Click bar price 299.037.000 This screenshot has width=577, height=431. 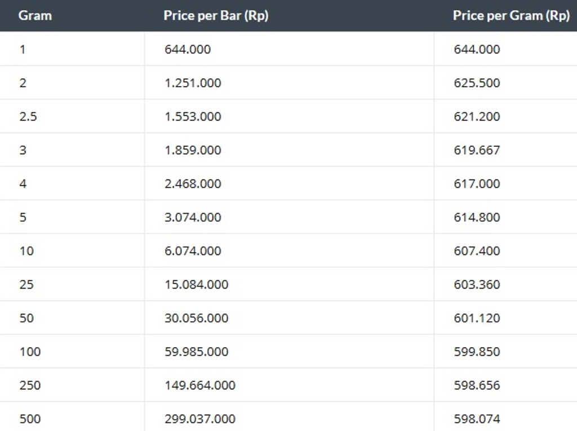(x=200, y=419)
